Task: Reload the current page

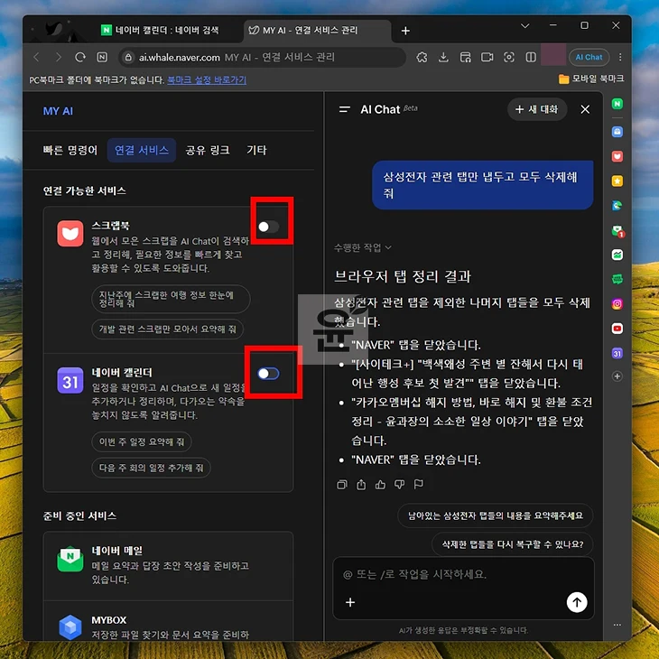Action: [80, 57]
